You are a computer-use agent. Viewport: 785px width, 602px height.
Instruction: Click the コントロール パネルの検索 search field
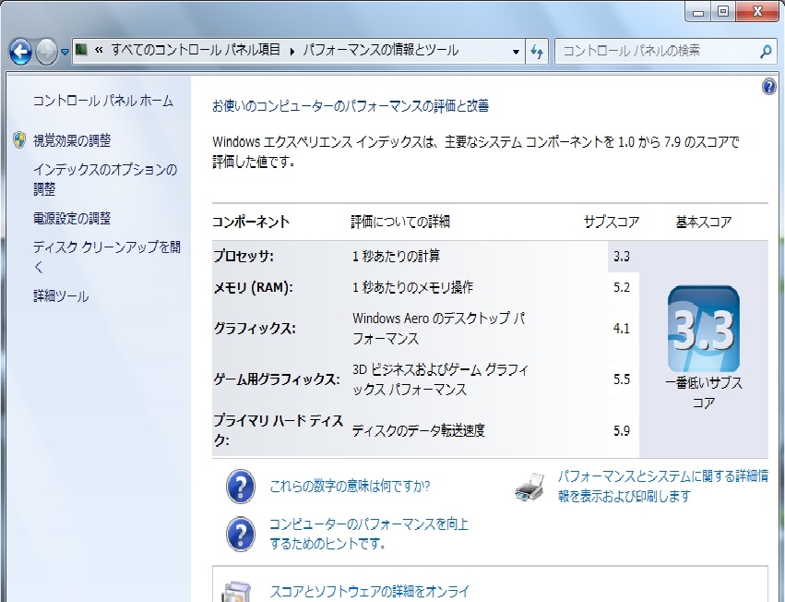[655, 51]
